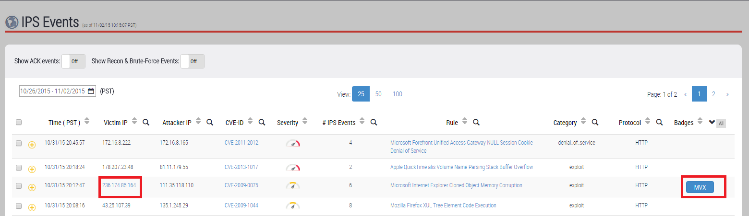
Task: Click the globe icon beside IPS Events
Action: coord(12,22)
